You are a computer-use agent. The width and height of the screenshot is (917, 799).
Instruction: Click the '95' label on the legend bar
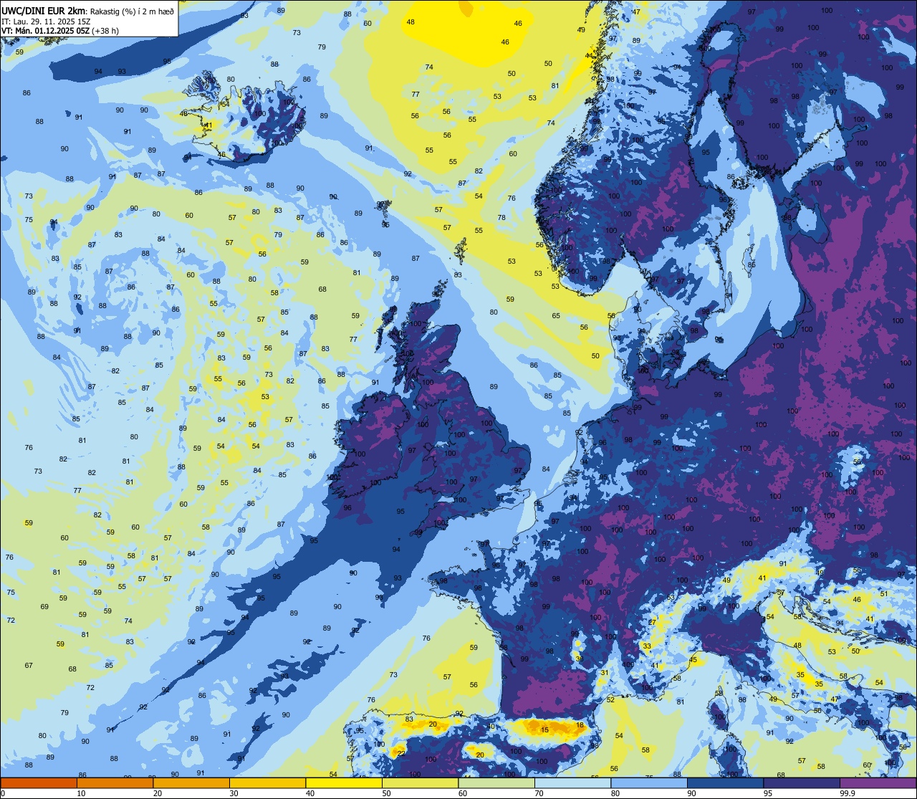pyautogui.click(x=769, y=793)
